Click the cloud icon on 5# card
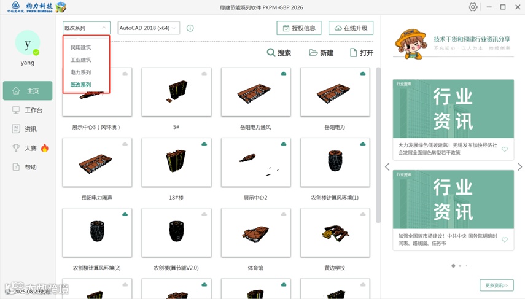The height and width of the screenshot is (299, 525). [204, 73]
